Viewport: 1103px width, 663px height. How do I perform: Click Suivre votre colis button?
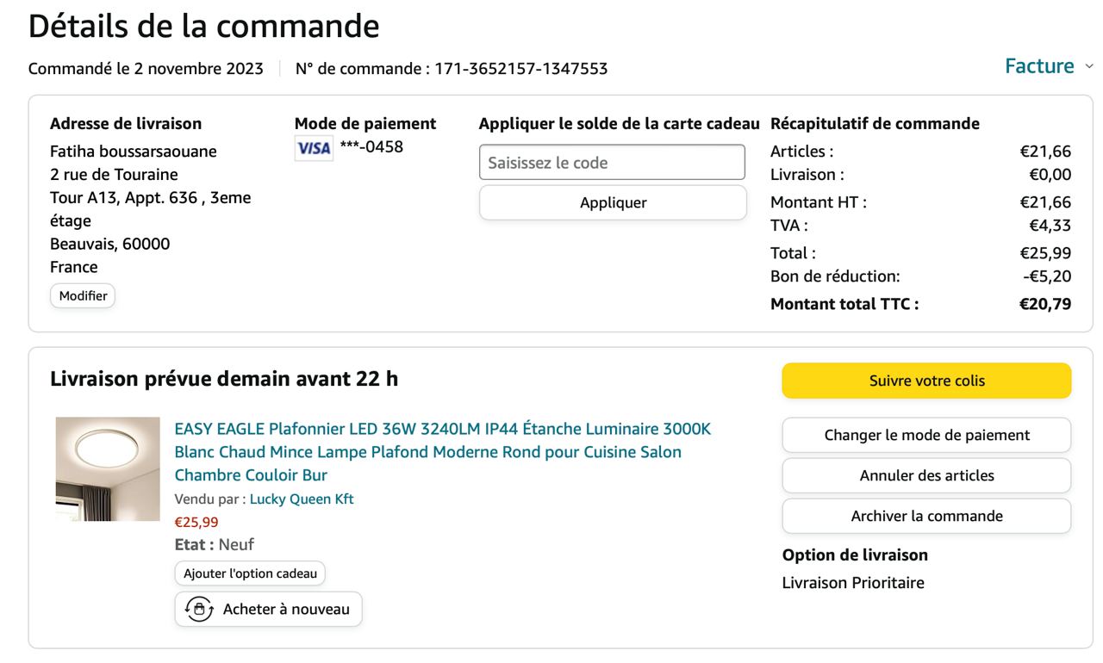926,381
